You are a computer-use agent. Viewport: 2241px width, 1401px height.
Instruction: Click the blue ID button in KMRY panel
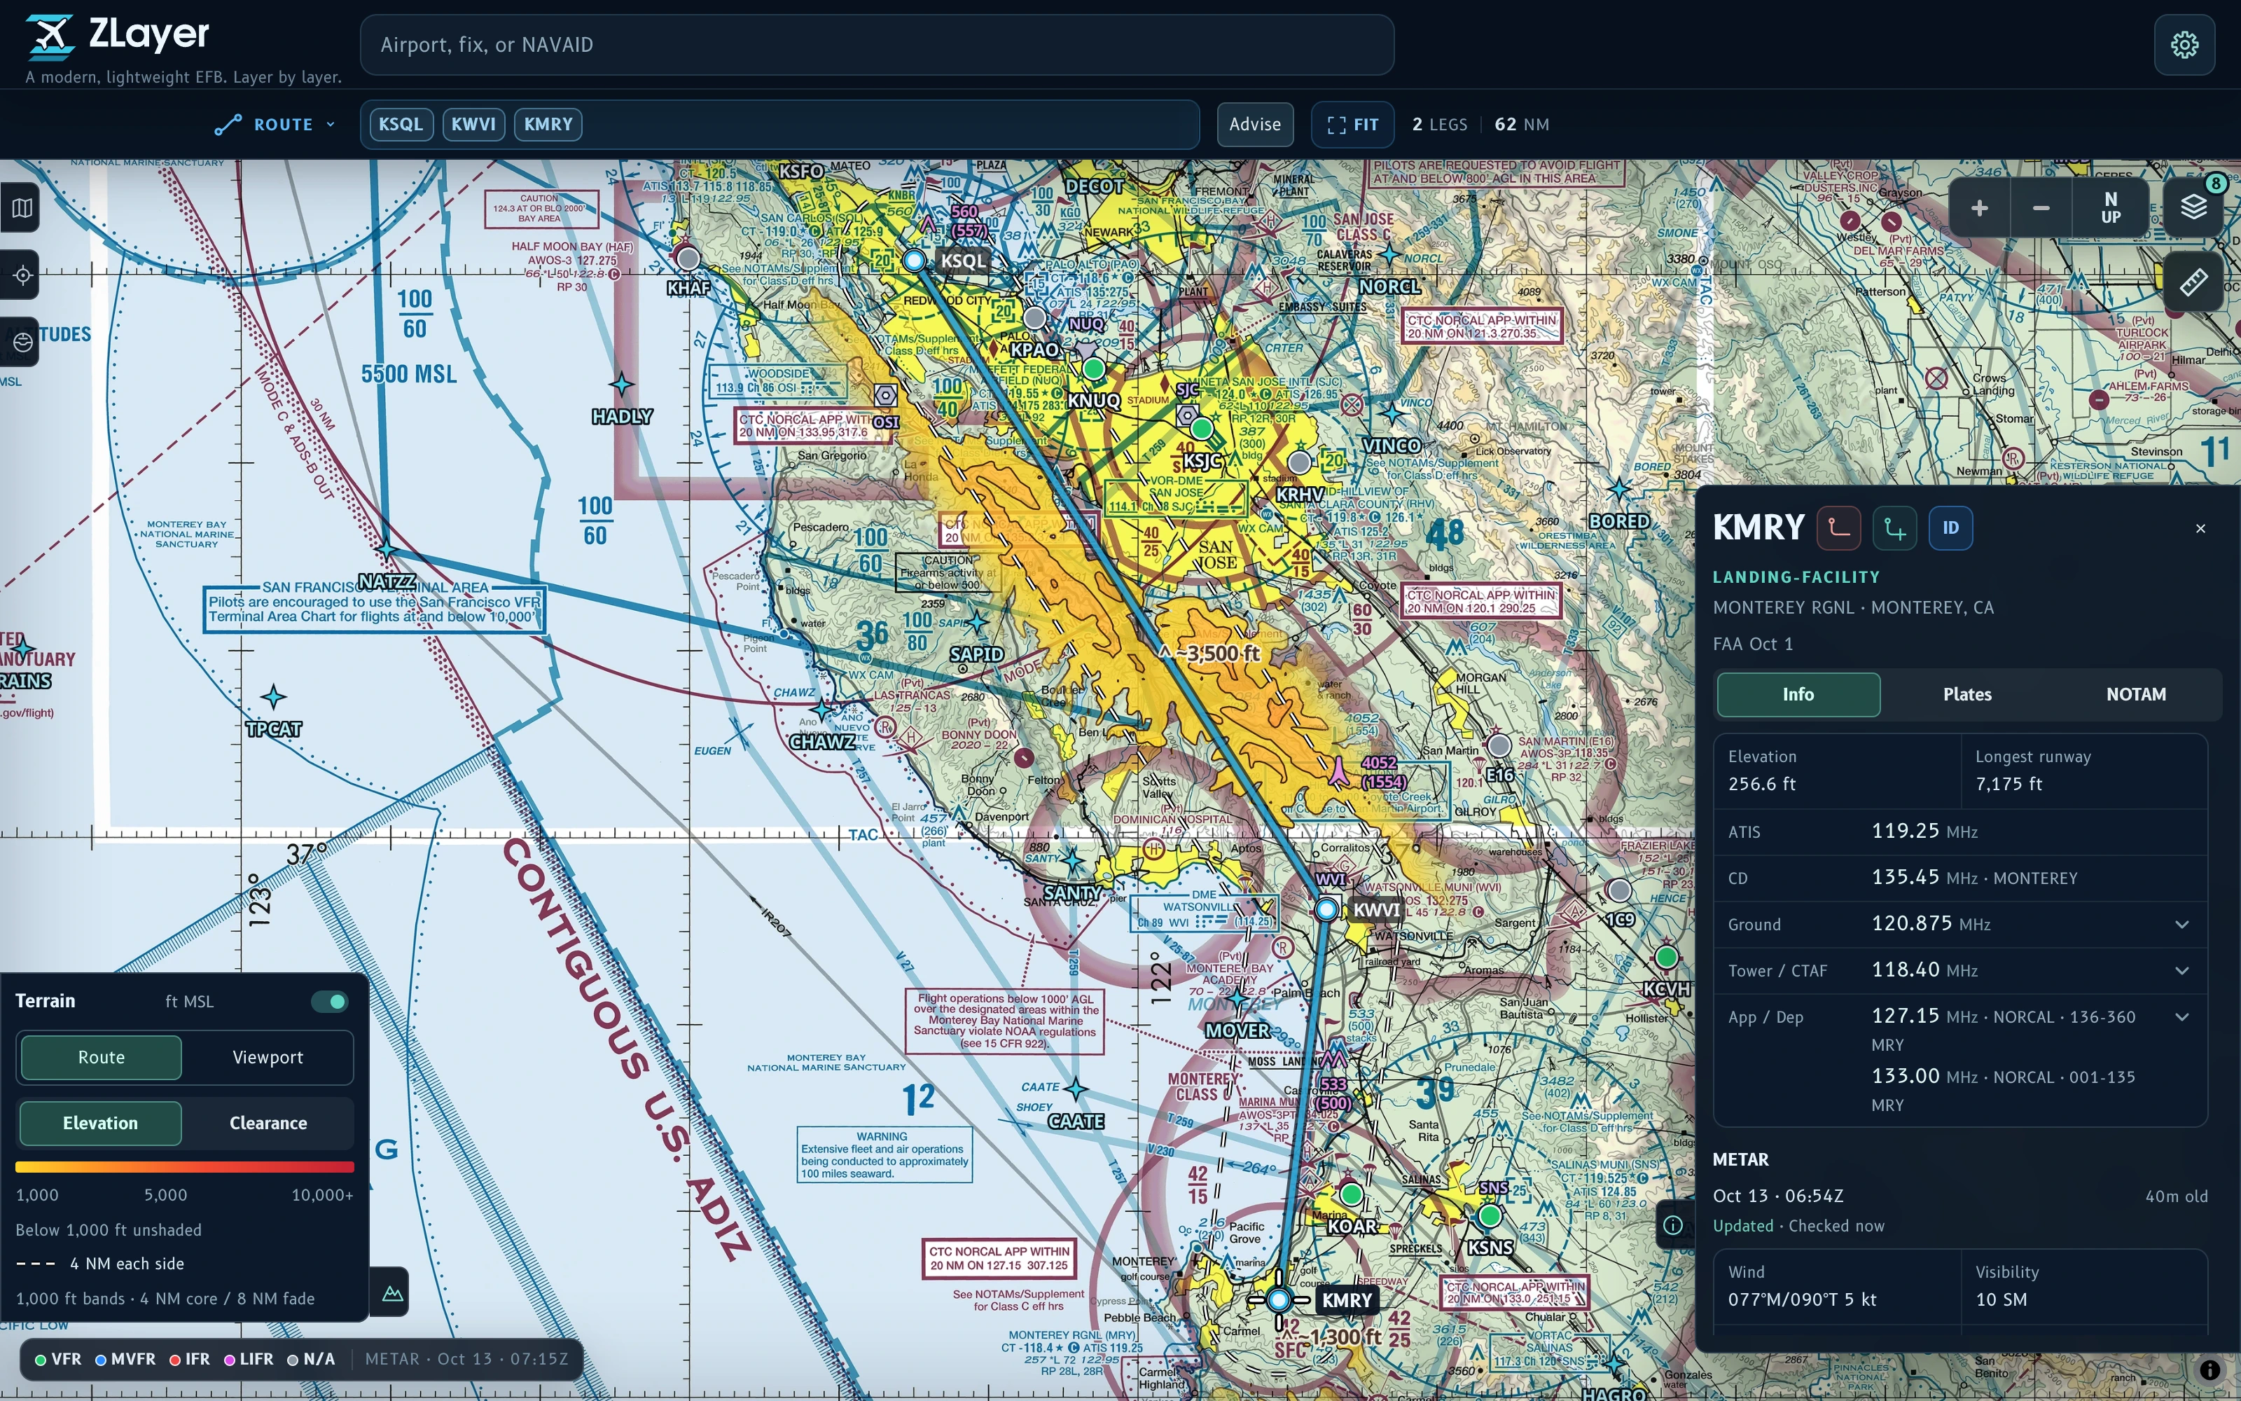[1950, 528]
